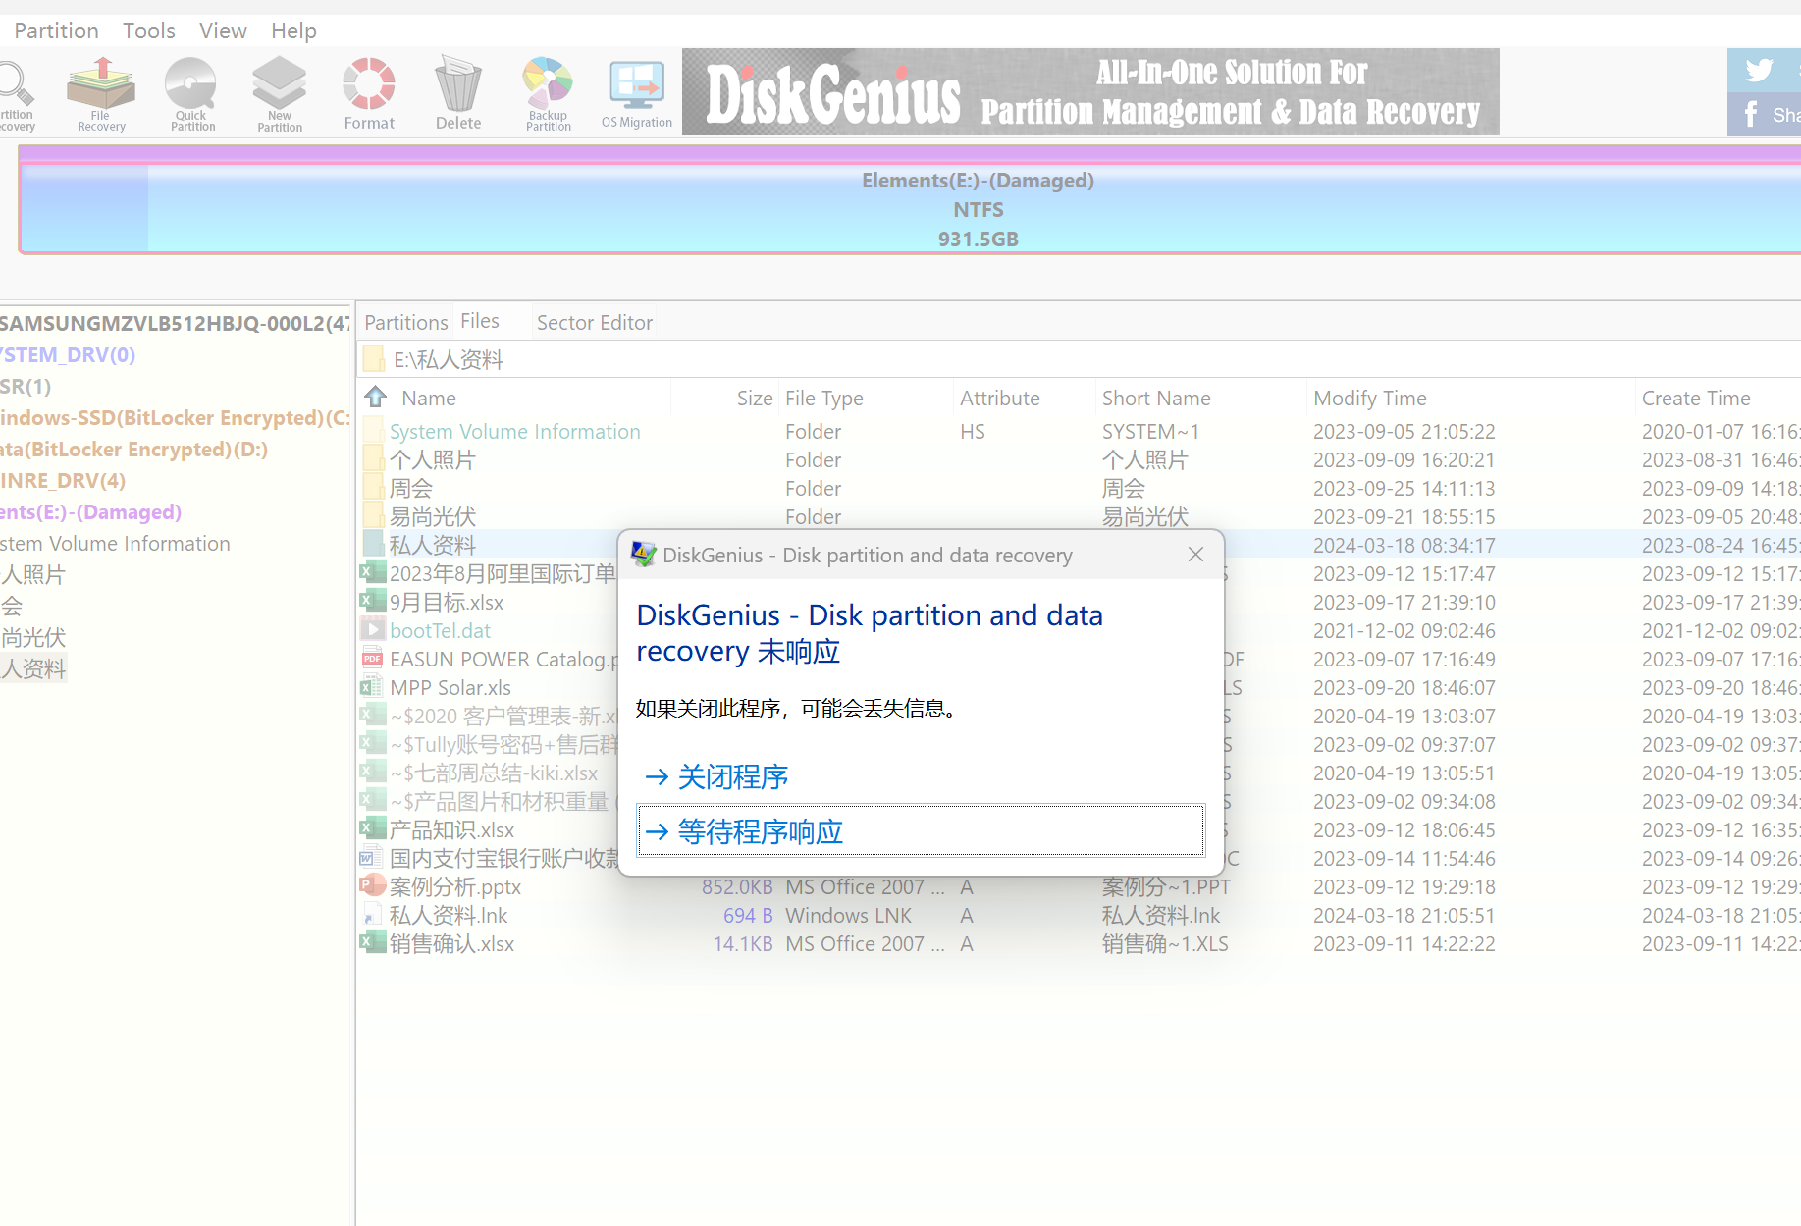1801x1226 pixels.
Task: Open the Partition menu
Action: click(56, 30)
